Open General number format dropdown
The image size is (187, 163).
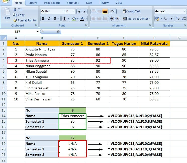coord(185,11)
